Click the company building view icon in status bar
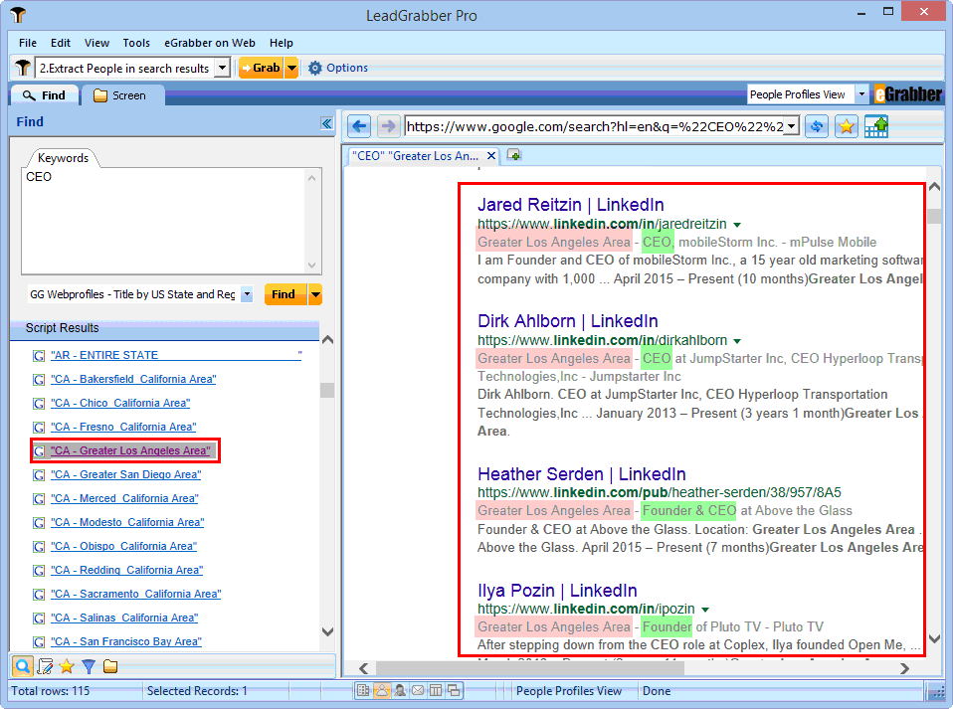Screen dimensions: 953x709 coord(363,690)
